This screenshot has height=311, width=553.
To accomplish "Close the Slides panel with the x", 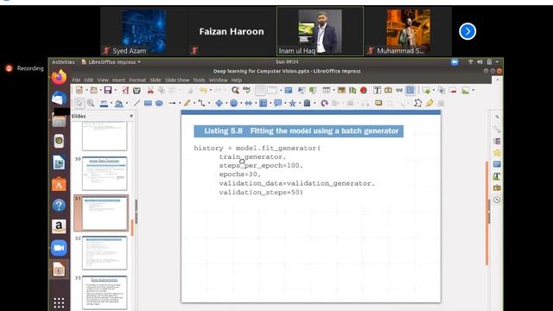I will coord(131,116).
